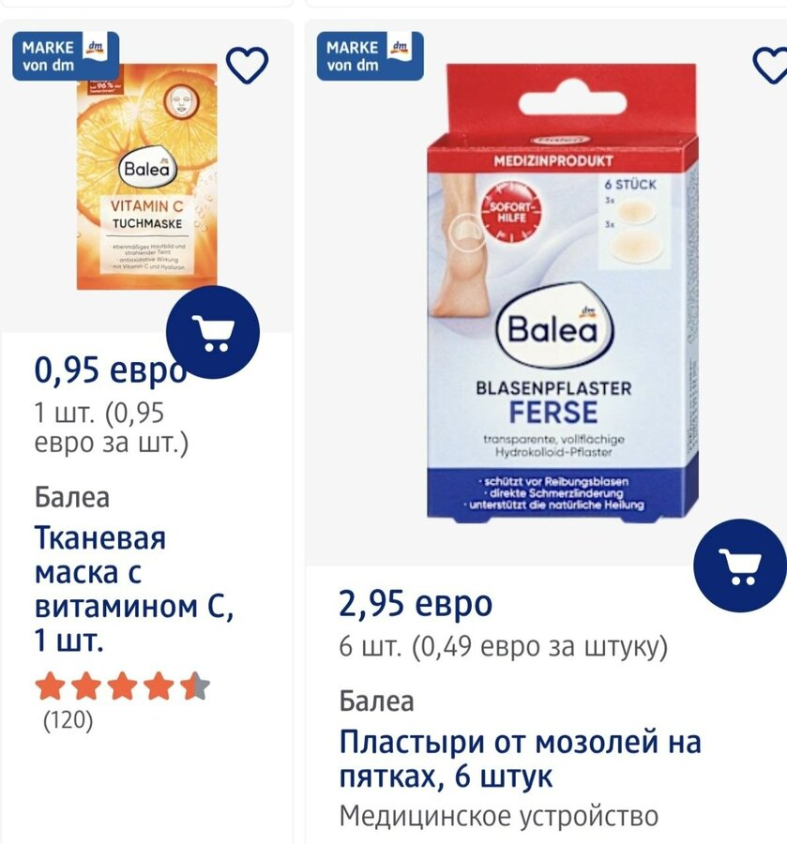View the (120) reviews count

click(x=68, y=719)
